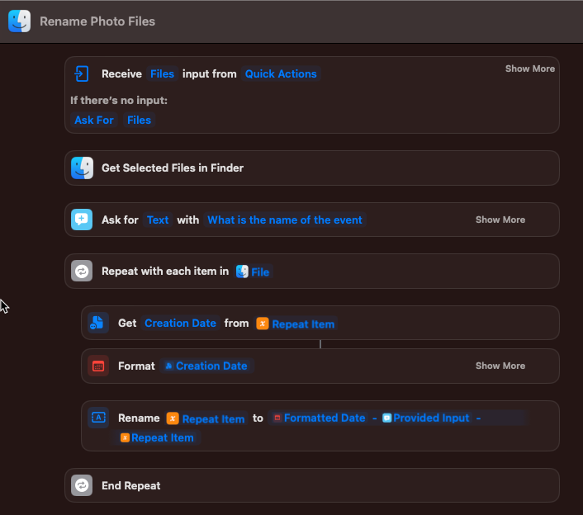Click the Receive input action icon

tap(82, 73)
